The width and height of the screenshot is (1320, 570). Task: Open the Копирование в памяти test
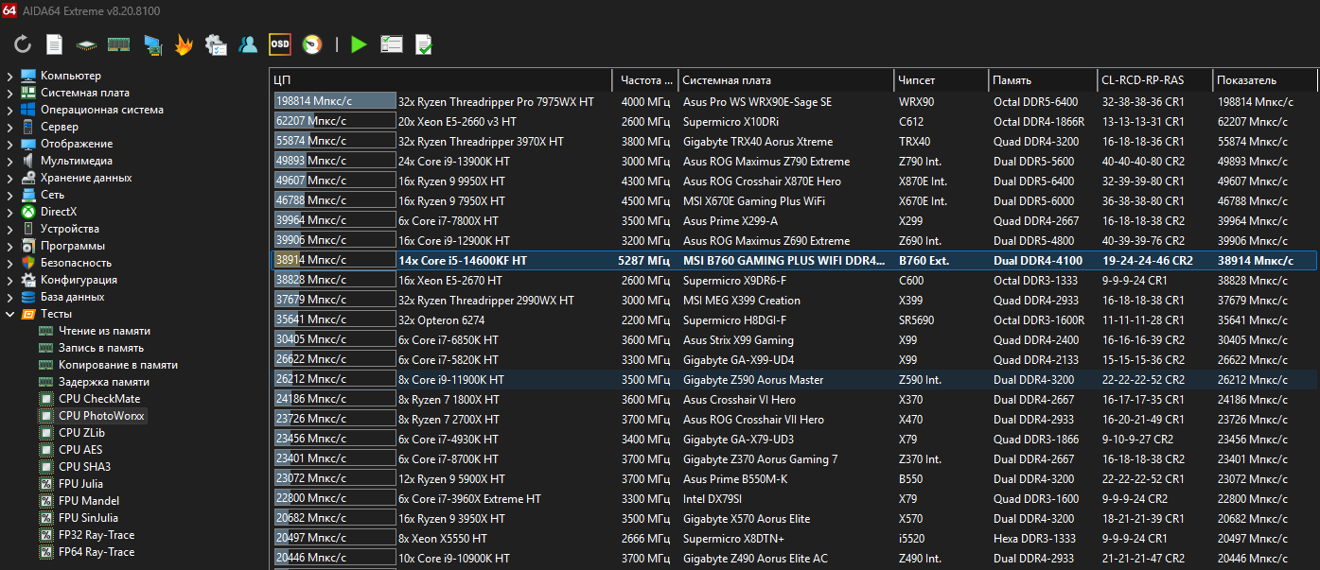118,365
